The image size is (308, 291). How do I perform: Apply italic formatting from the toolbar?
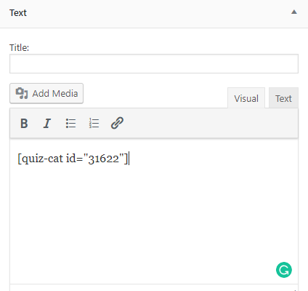click(47, 123)
